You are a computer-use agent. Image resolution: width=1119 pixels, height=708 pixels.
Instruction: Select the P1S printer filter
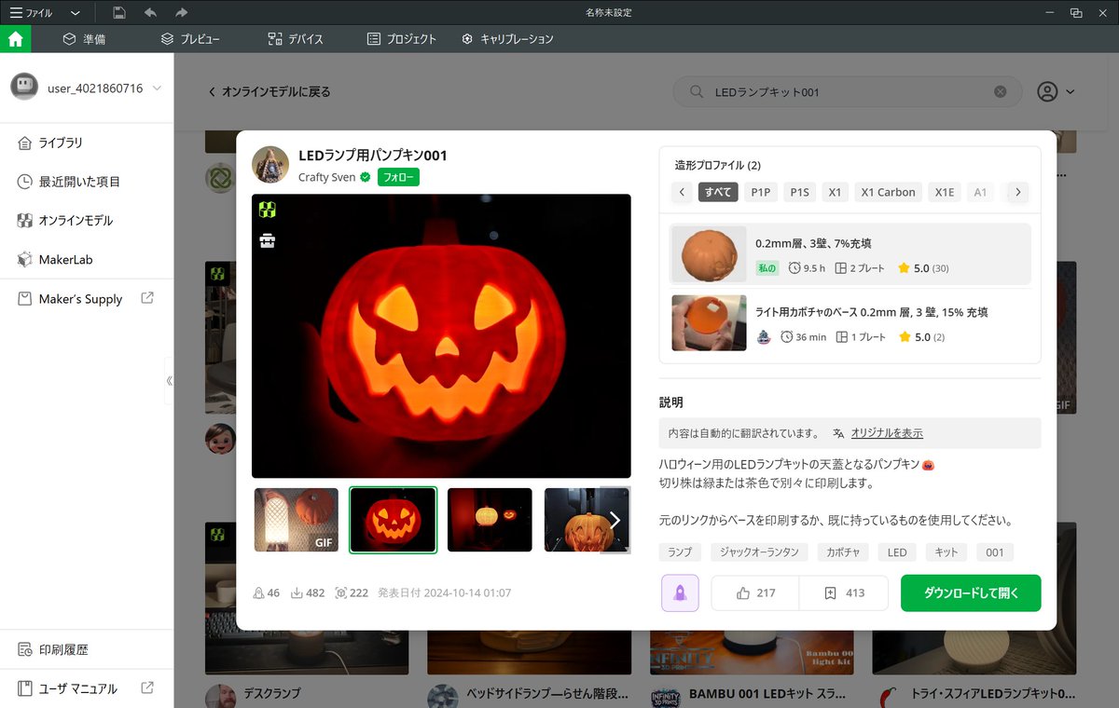pyautogui.click(x=800, y=192)
